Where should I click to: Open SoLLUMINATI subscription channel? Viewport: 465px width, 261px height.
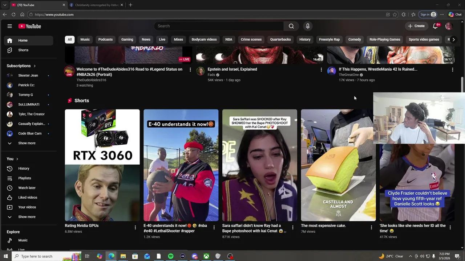click(x=29, y=104)
